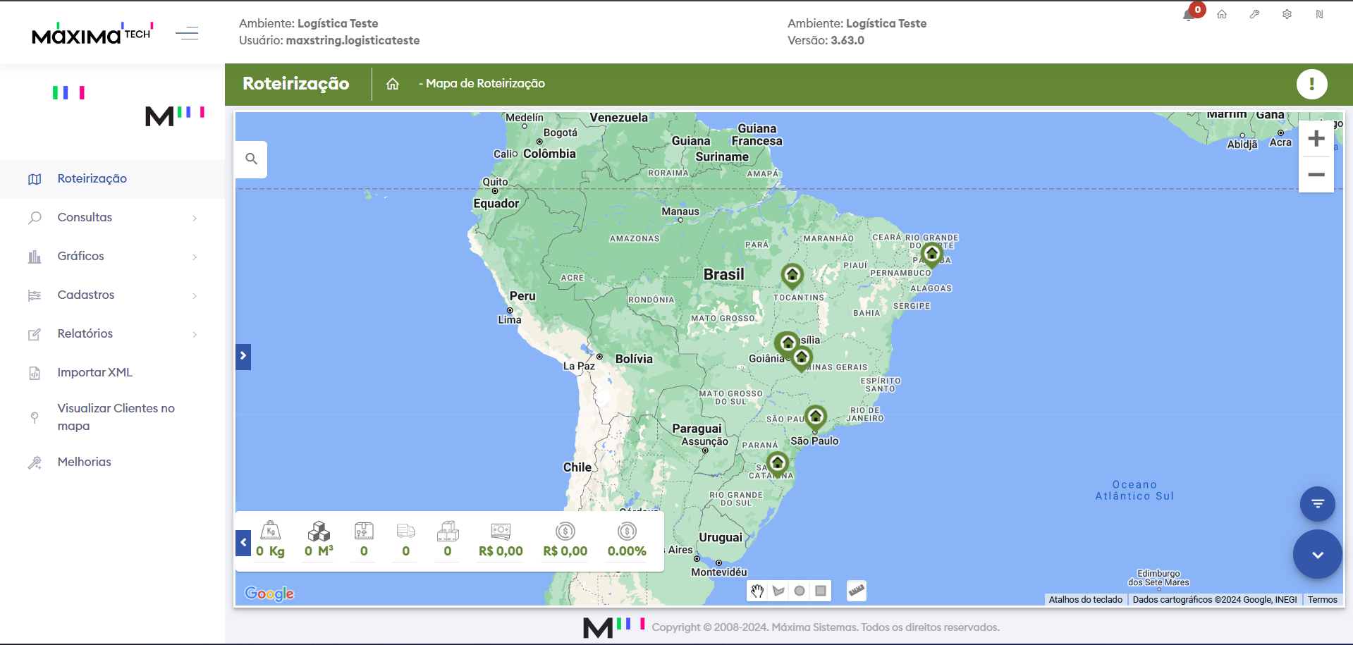
Task: Expand the Cadastros submenu chevron
Action: point(195,296)
